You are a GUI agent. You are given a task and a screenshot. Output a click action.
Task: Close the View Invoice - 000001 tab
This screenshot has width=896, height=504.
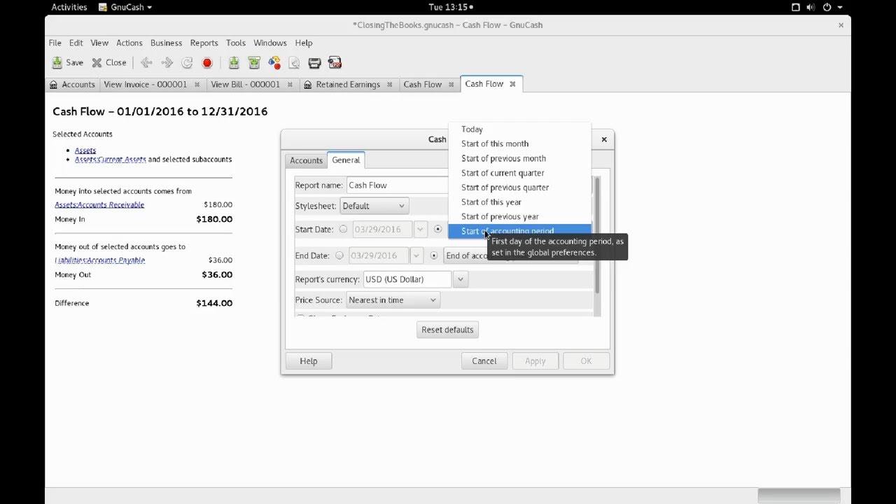click(x=197, y=85)
